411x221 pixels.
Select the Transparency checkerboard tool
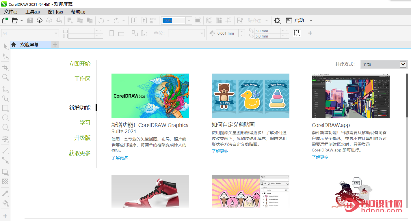[5, 181]
